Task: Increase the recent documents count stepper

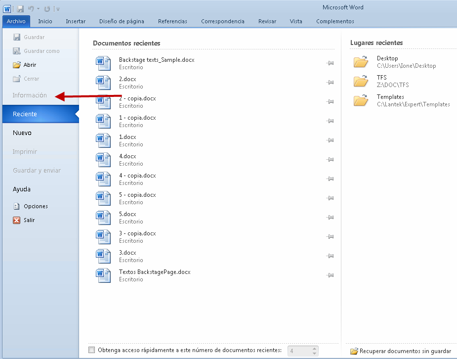Action: (315, 348)
